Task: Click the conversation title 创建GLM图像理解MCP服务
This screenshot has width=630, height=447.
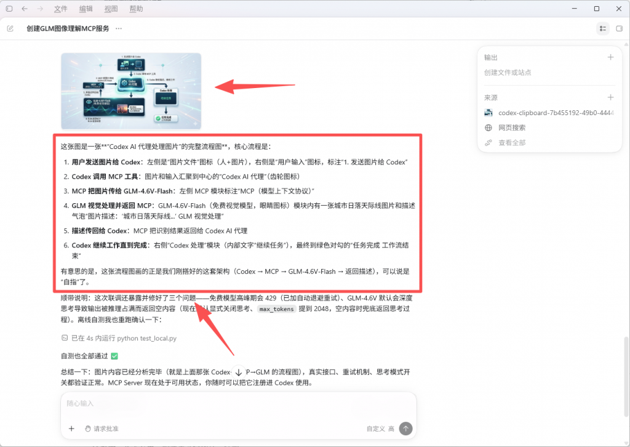Action: click(x=68, y=28)
